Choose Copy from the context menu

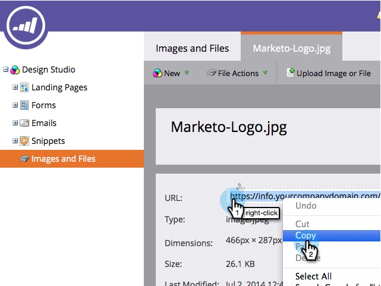pos(332,235)
